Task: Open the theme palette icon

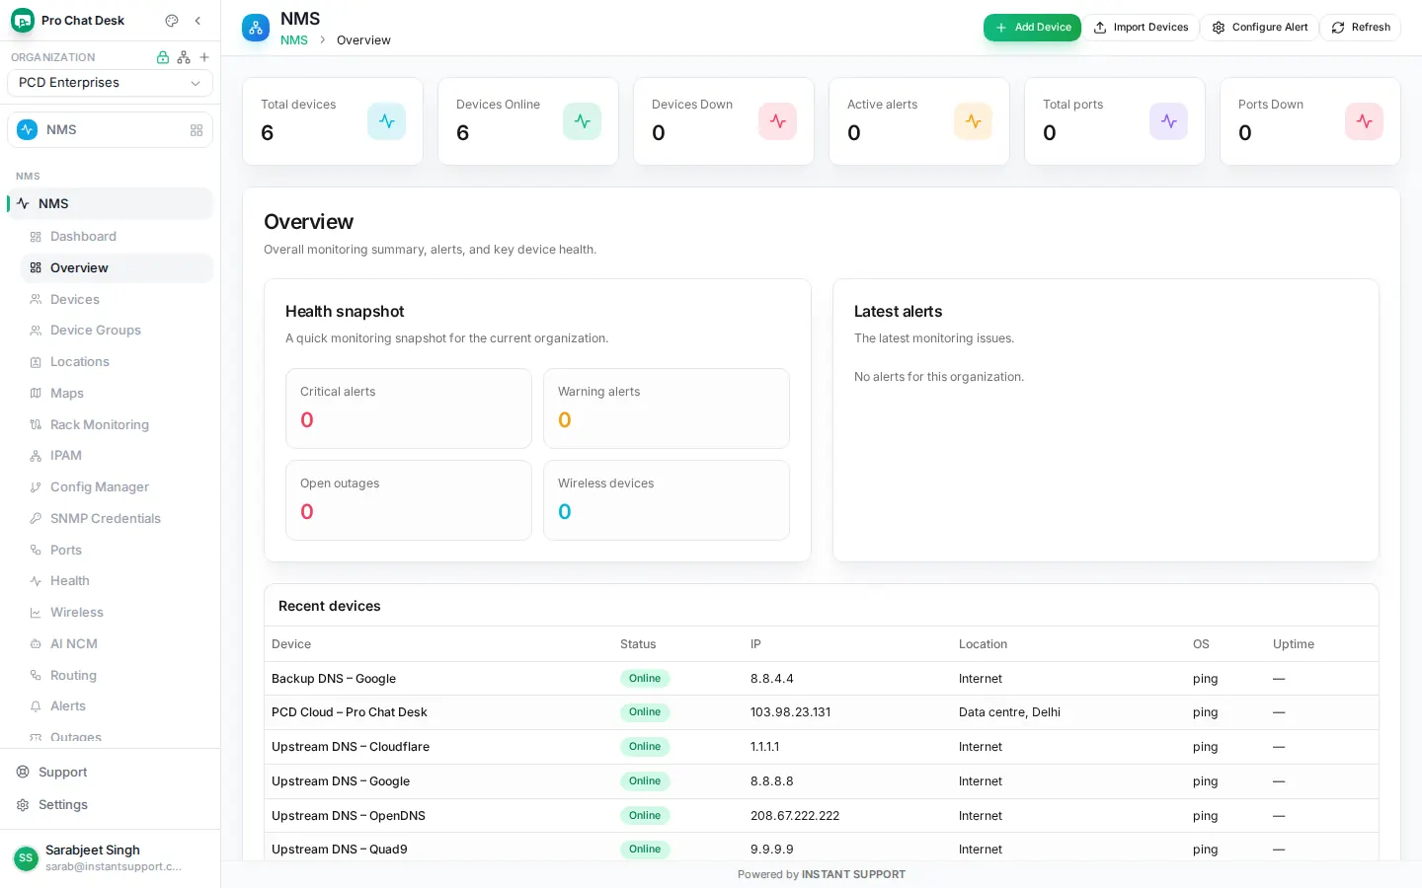Action: [172, 21]
